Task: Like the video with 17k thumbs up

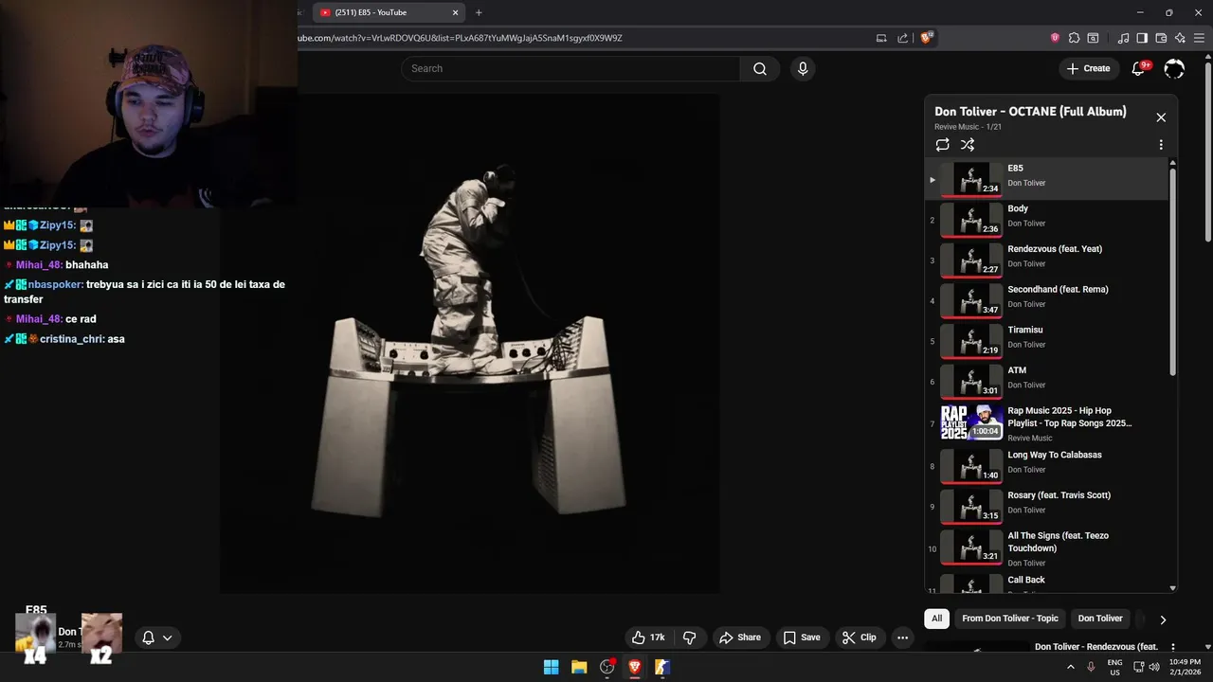Action: coord(649,637)
